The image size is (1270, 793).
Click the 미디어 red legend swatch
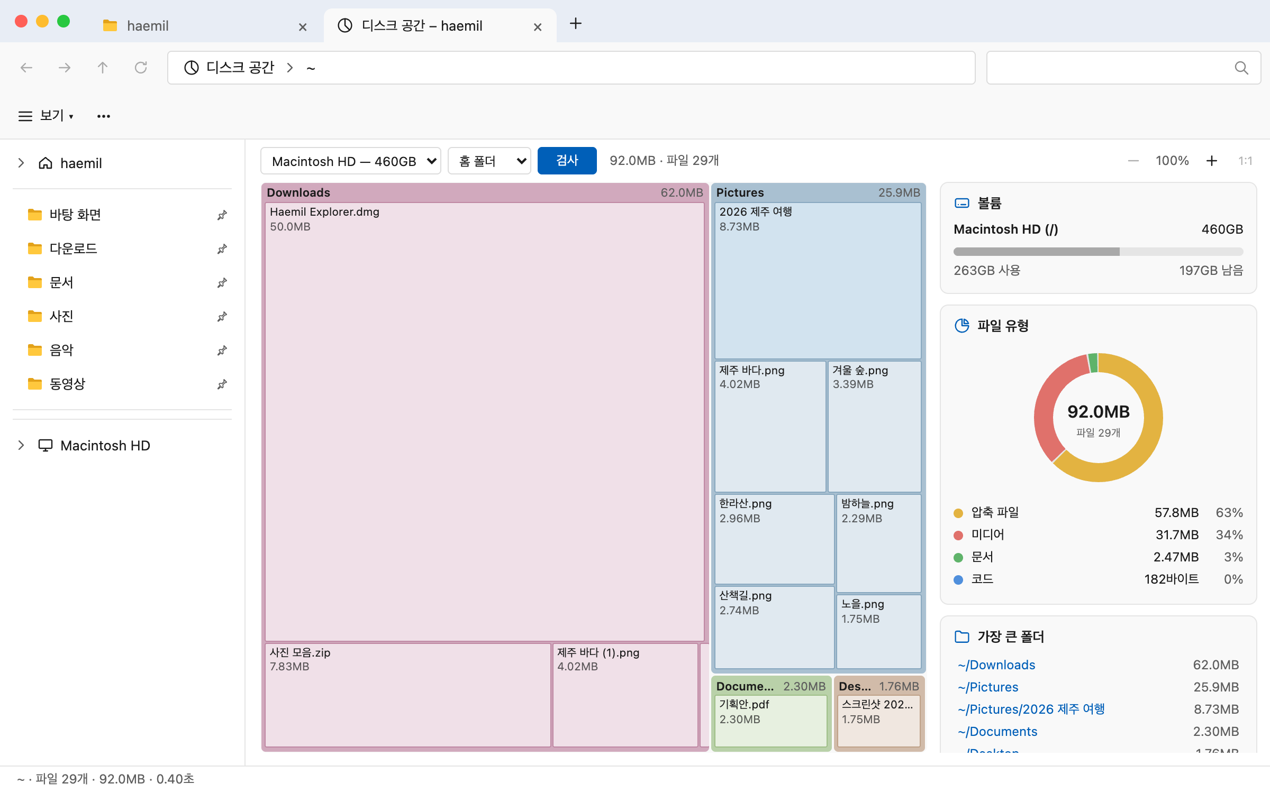pyautogui.click(x=958, y=535)
